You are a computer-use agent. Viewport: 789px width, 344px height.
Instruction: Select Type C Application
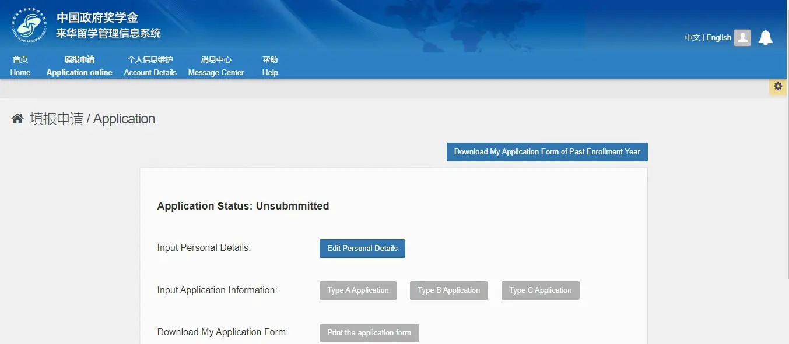pos(541,290)
